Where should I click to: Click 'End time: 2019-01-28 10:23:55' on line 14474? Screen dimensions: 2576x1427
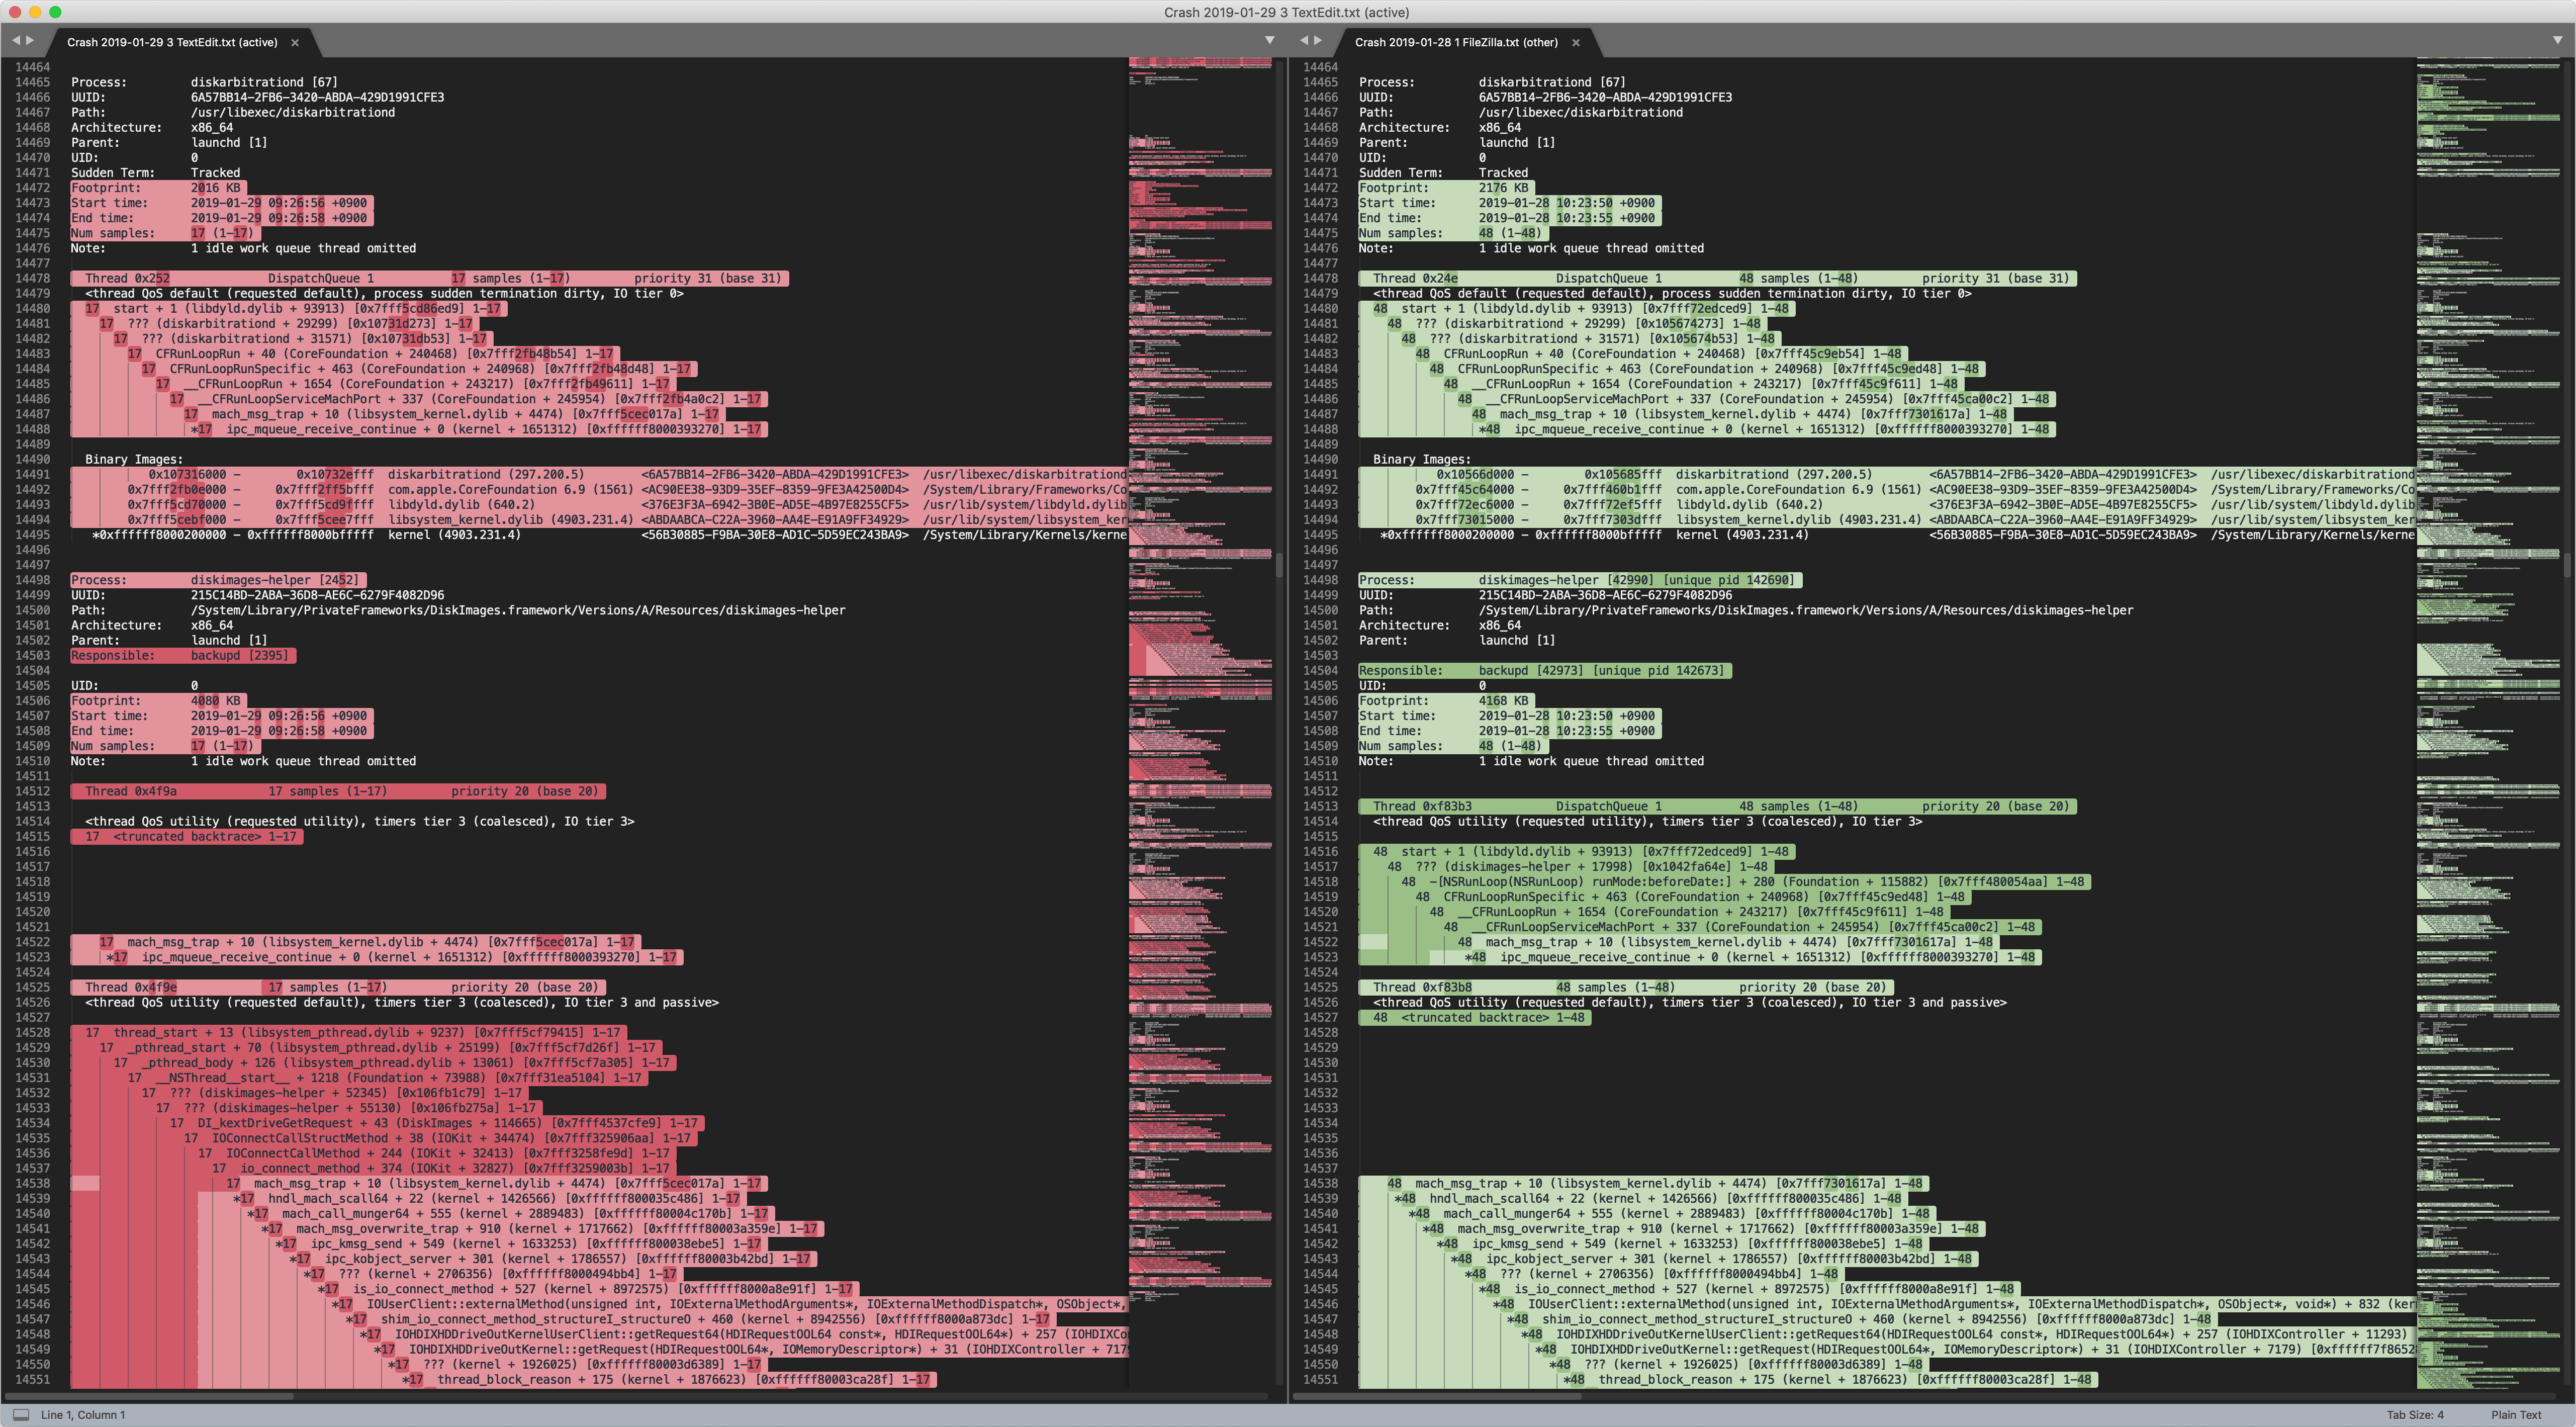1510,217
